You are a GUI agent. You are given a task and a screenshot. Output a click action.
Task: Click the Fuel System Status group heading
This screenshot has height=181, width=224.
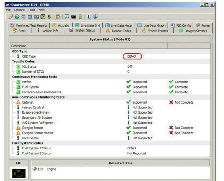coord(28,143)
